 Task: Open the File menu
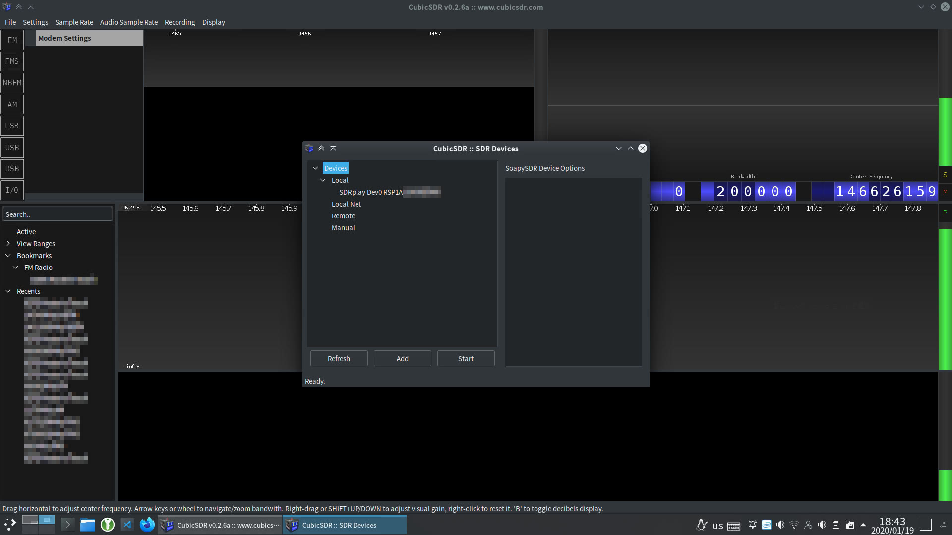10,22
